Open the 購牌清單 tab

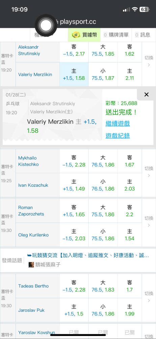point(116,35)
